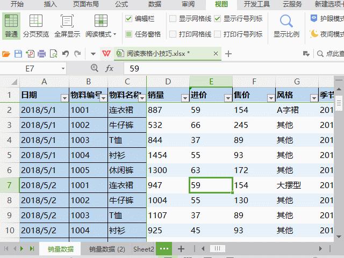The width and height of the screenshot is (344, 258).
Task: Enable Print Row and Column Headers (打印行号列标)
Action: [217, 34]
